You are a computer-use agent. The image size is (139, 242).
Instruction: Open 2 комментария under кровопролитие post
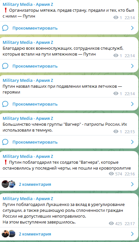coord(35,185)
